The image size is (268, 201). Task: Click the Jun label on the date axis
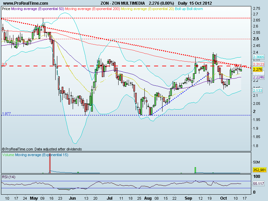[x=72, y=198]
